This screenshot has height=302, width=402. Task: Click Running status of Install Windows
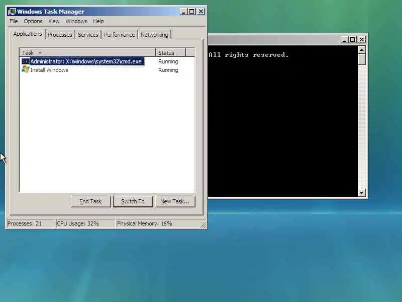tap(168, 70)
